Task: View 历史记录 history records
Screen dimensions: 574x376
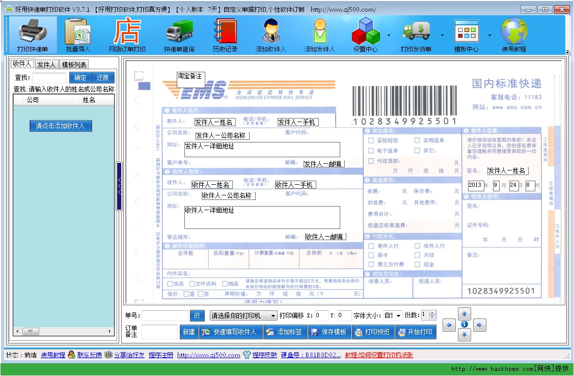Action: 225,35
